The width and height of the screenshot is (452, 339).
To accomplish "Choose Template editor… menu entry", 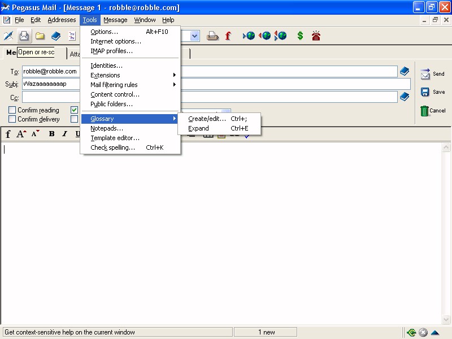I will [131, 138].
